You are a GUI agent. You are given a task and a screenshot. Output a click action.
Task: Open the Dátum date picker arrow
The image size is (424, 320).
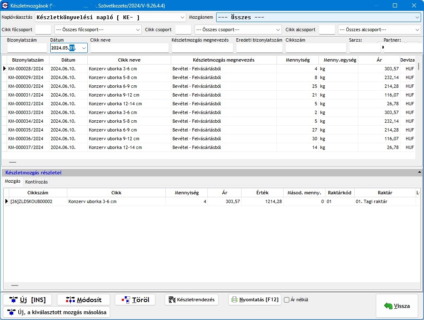pos(84,48)
